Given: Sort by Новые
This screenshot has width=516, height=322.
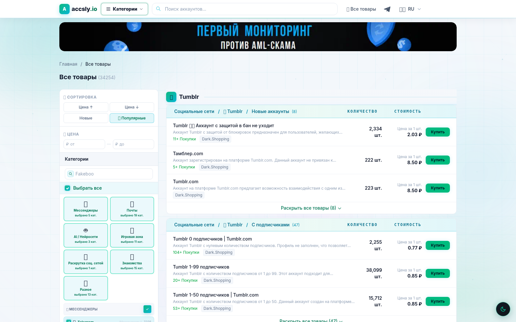Looking at the screenshot, I should tap(86, 118).
